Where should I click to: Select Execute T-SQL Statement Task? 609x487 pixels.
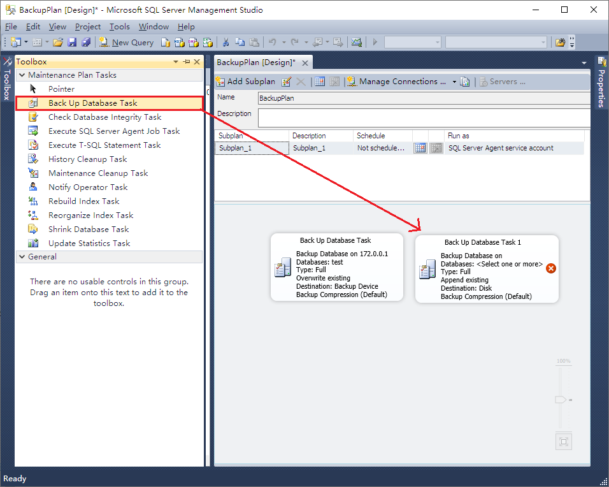[109, 145]
